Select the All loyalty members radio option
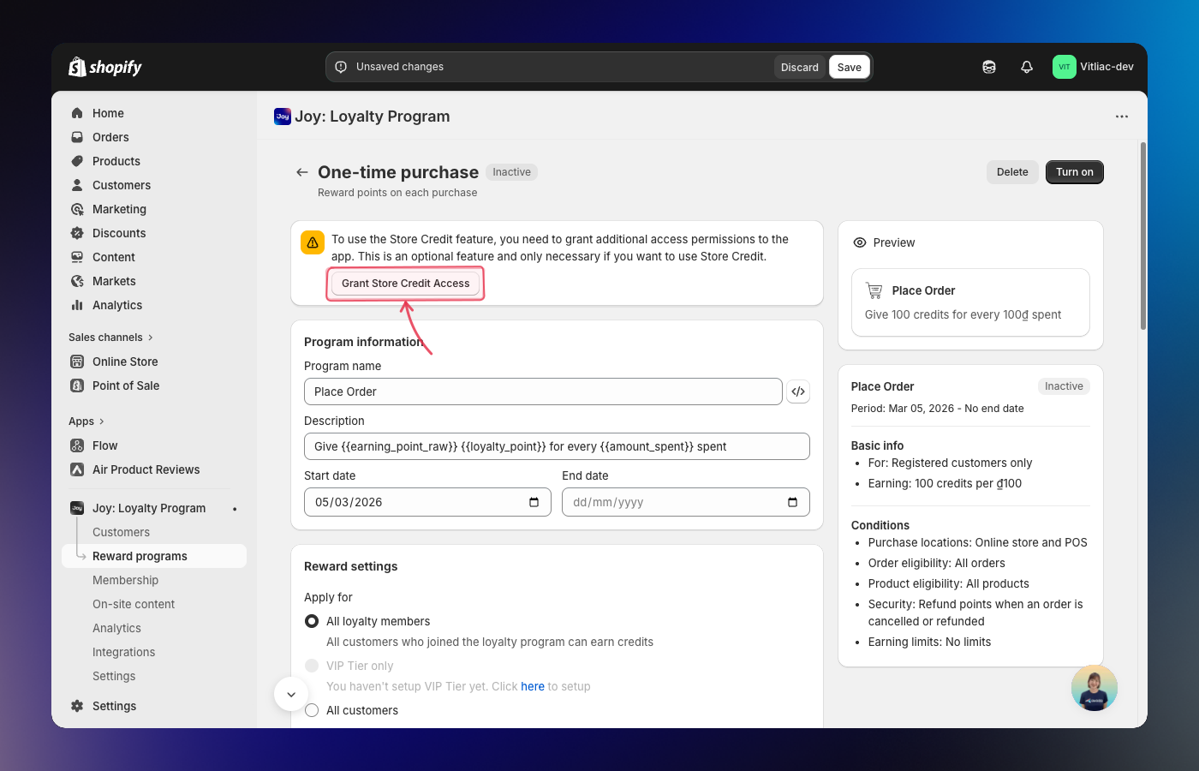Viewport: 1199px width, 771px height. tap(312, 621)
